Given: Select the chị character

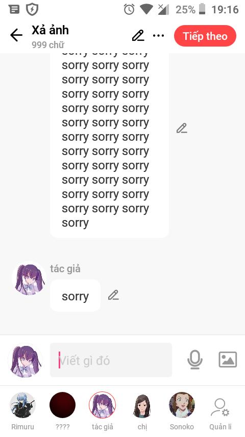Looking at the screenshot, I should click(142, 411).
